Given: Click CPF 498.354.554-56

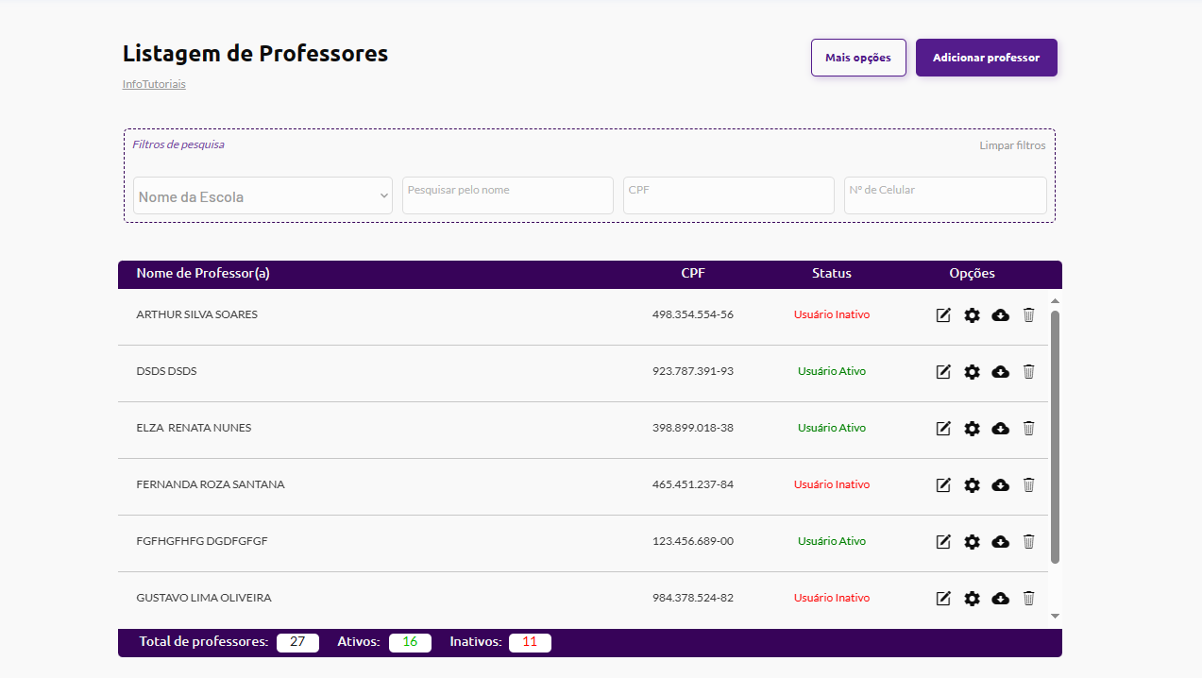Looking at the screenshot, I should (693, 314).
